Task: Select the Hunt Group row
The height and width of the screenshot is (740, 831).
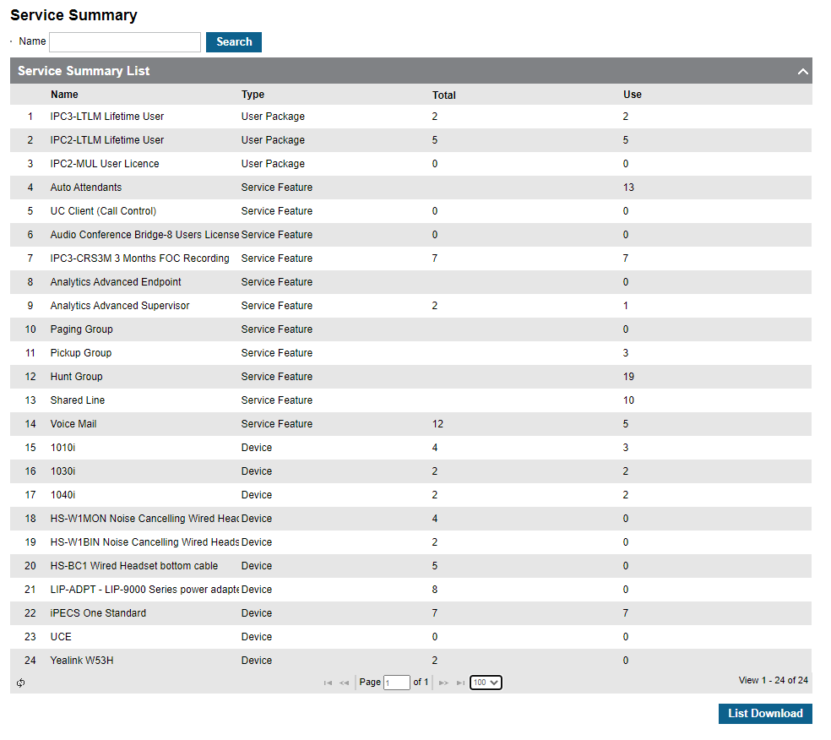Action: point(410,377)
